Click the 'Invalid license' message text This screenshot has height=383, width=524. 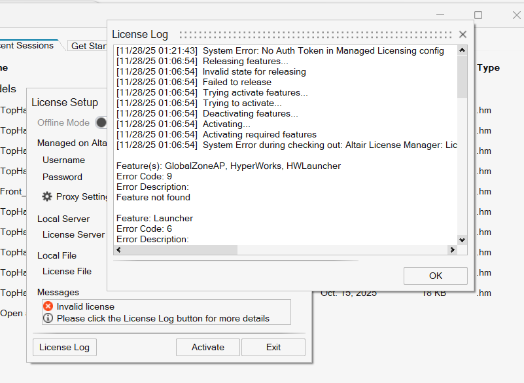[86, 307]
